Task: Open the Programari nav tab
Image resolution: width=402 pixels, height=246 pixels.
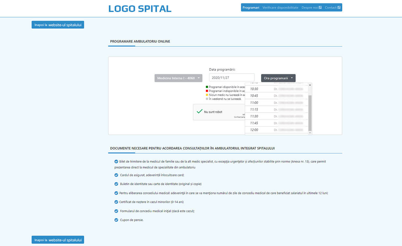Action: pos(251,7)
